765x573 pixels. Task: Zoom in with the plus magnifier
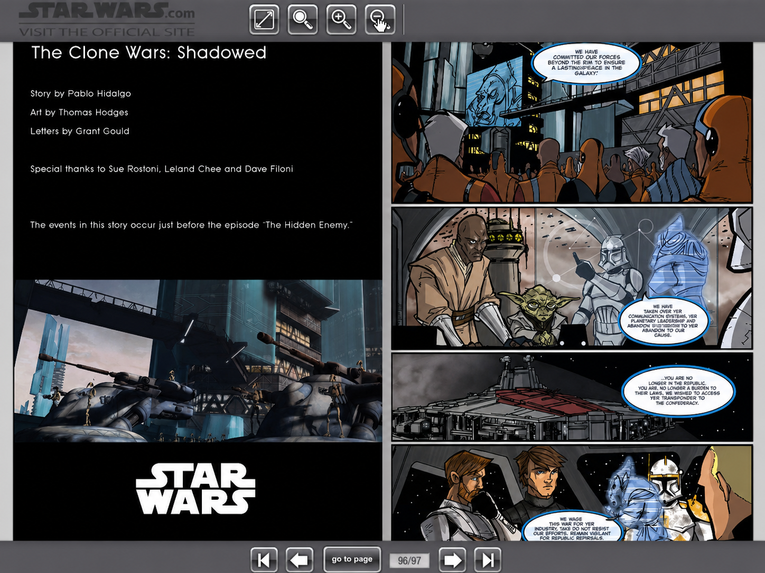tap(341, 20)
